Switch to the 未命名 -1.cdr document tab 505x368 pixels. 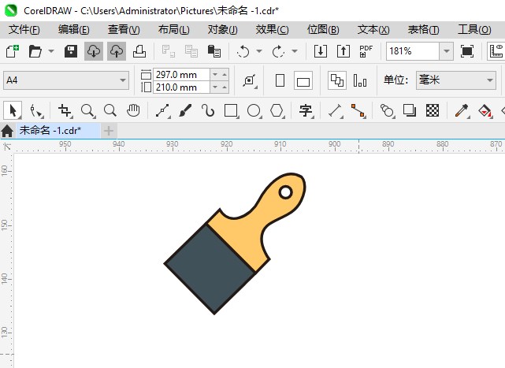(58, 131)
